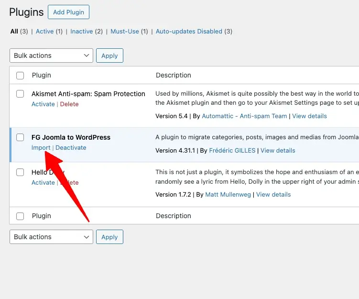View details for the Hello Dolly plugin
The height and width of the screenshot is (299, 359).
tap(273, 195)
